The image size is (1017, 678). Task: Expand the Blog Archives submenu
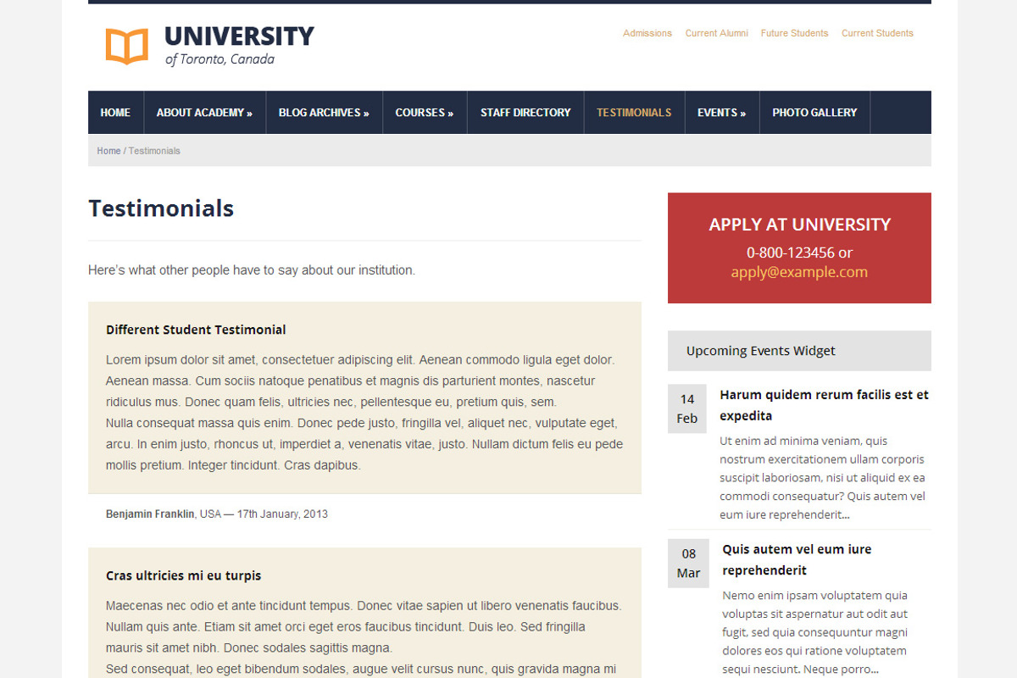pyautogui.click(x=324, y=112)
